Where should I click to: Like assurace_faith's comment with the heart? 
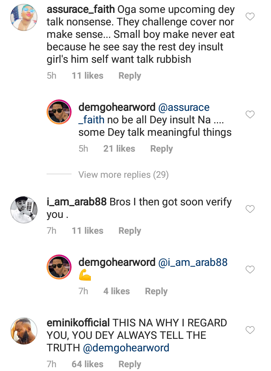(x=250, y=17)
